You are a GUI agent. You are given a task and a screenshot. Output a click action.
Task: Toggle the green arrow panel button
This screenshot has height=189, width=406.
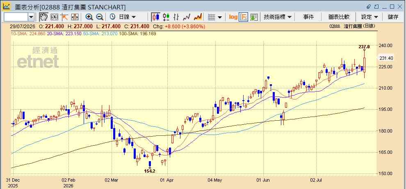pos(254,17)
